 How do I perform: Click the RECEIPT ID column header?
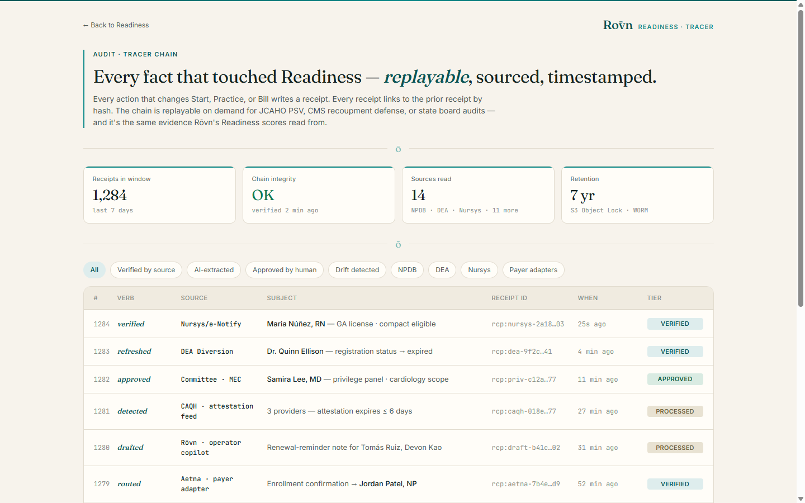(509, 298)
